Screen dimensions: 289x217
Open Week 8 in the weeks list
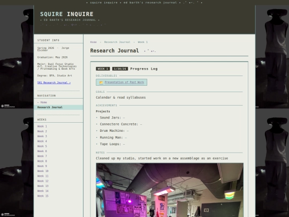42,161
